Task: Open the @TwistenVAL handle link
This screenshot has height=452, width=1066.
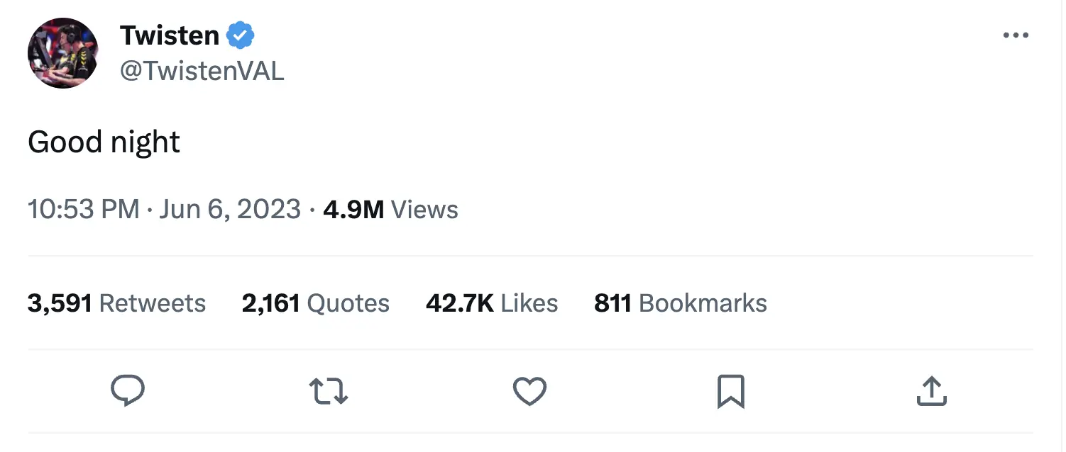Action: point(202,71)
